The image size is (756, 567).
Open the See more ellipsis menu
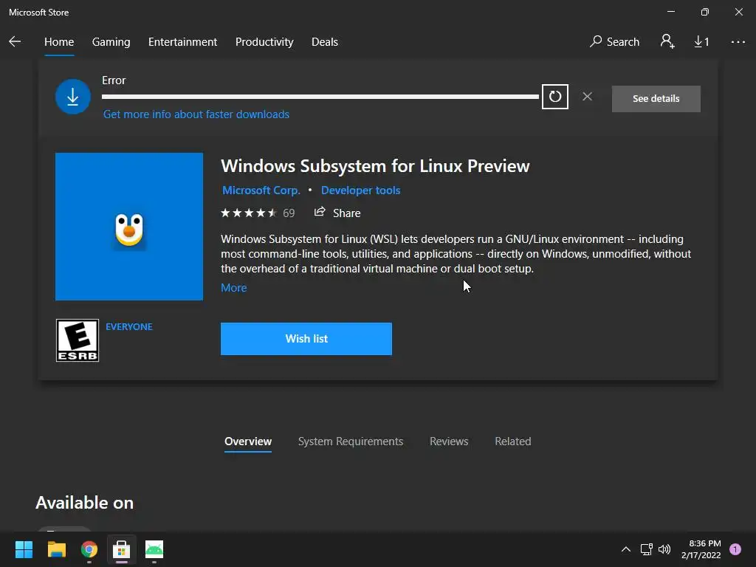click(x=738, y=42)
